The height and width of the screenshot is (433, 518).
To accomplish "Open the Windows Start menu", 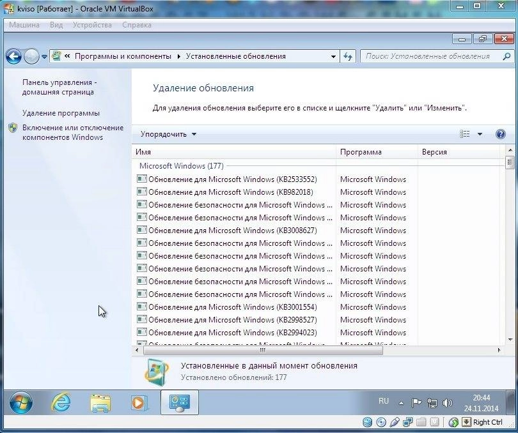I will pos(21,402).
